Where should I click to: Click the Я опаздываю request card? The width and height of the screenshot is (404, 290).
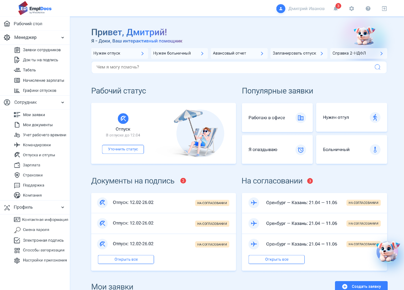pyautogui.click(x=277, y=150)
